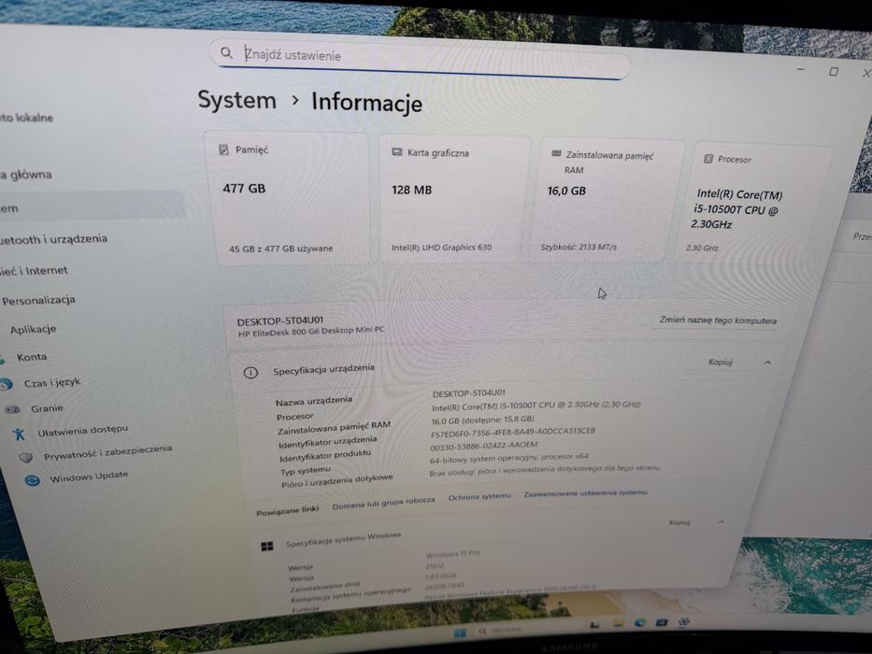Screen dimensions: 872x654
Task: Click device name text DESKTOP-5T04U01 header
Action: [279, 320]
